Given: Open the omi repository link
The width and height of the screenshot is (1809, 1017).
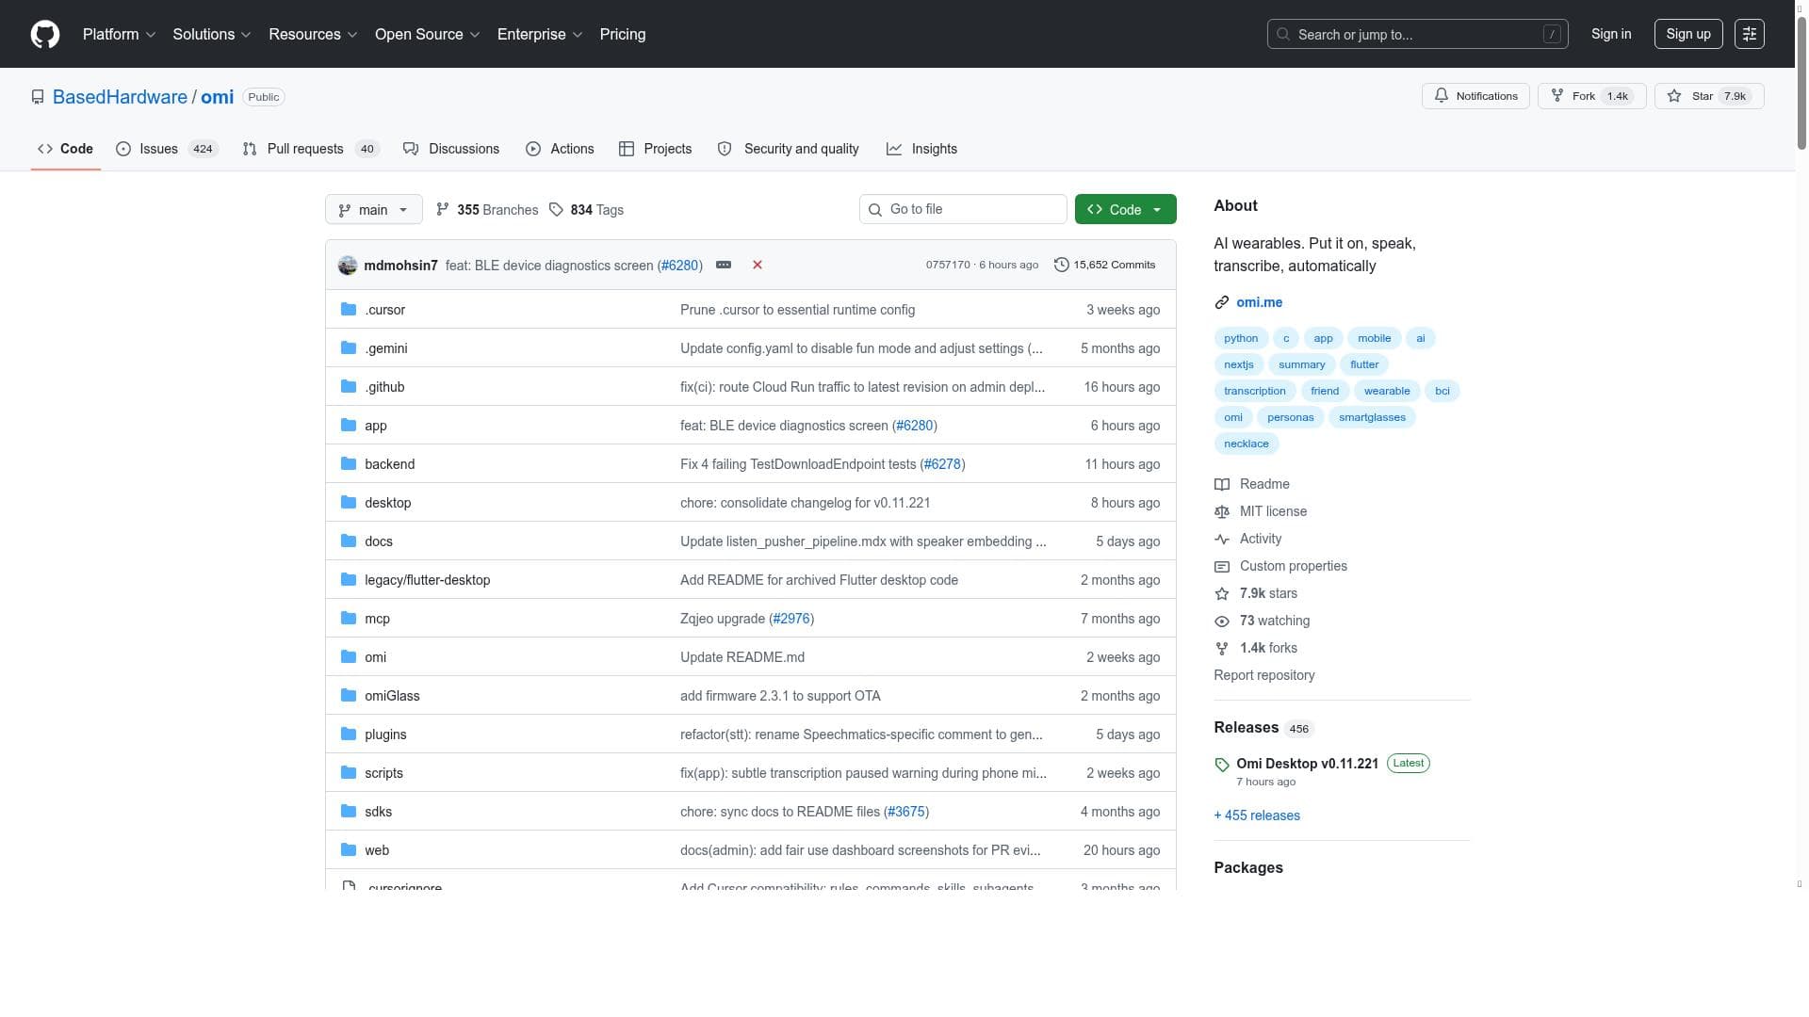Looking at the screenshot, I should point(217,97).
